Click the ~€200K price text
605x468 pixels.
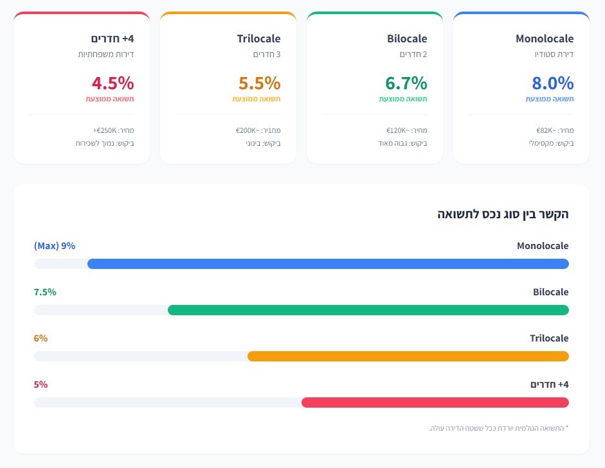point(258,130)
